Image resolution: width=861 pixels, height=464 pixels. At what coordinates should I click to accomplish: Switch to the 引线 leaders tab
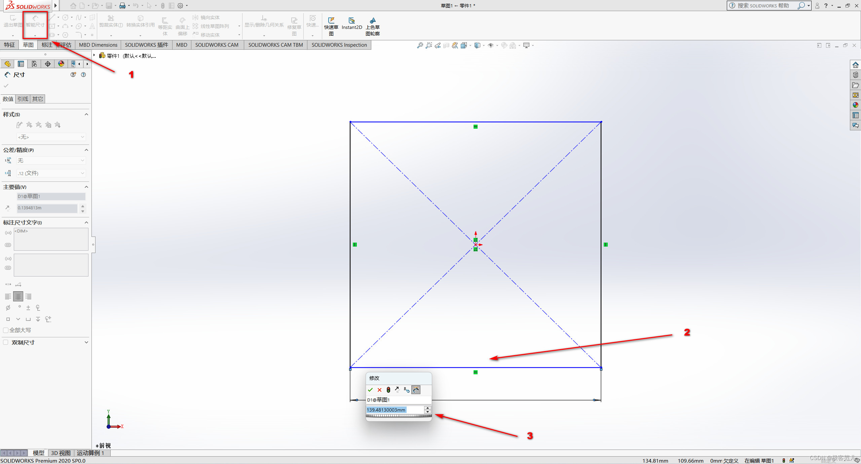pyautogui.click(x=23, y=99)
